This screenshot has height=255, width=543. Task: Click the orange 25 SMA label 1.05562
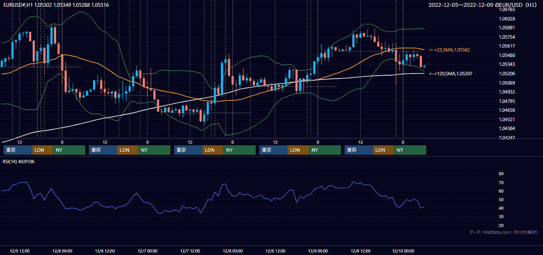coord(450,50)
